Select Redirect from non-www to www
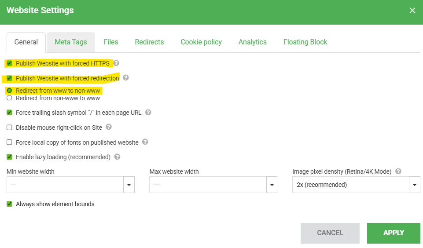This screenshot has width=423, height=248. pos(9,98)
